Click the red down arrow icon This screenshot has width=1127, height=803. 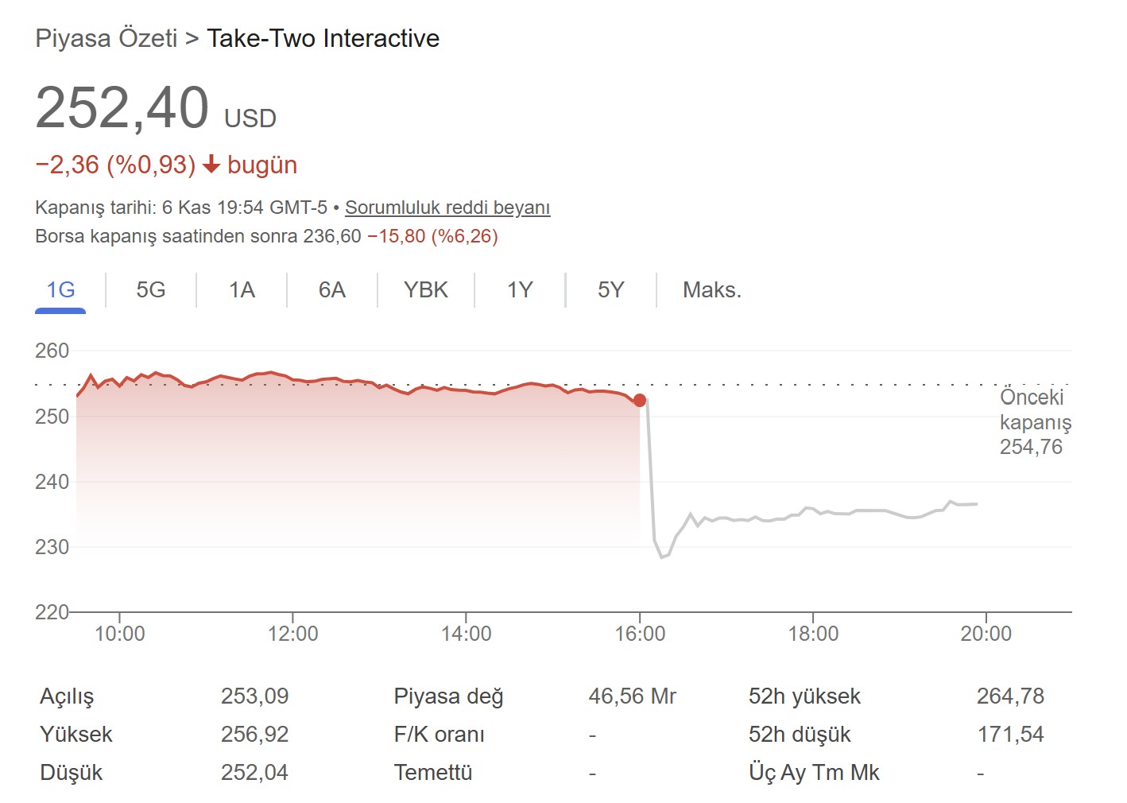coord(211,165)
